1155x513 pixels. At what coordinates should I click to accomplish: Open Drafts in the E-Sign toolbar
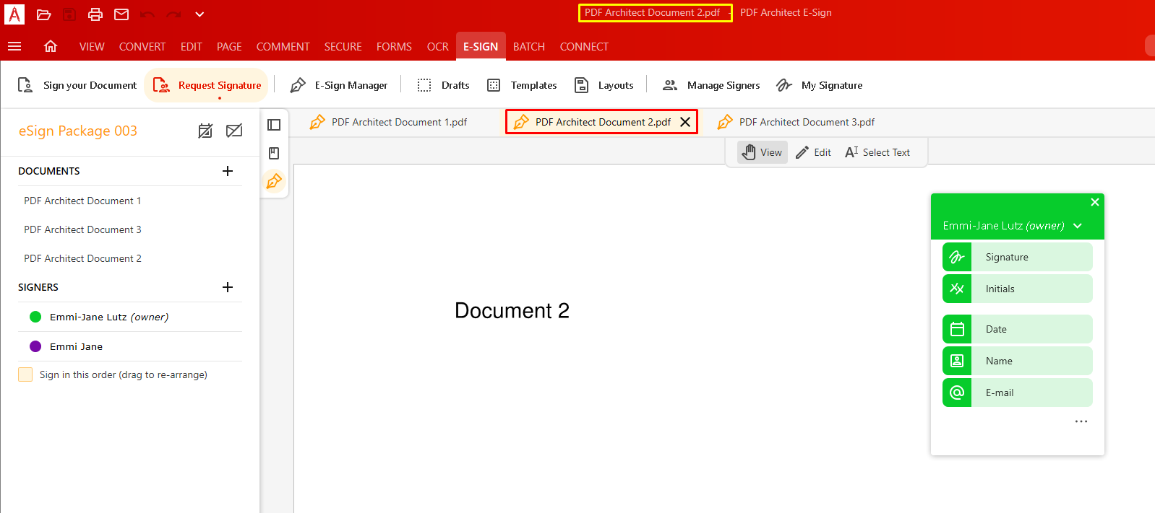(443, 85)
